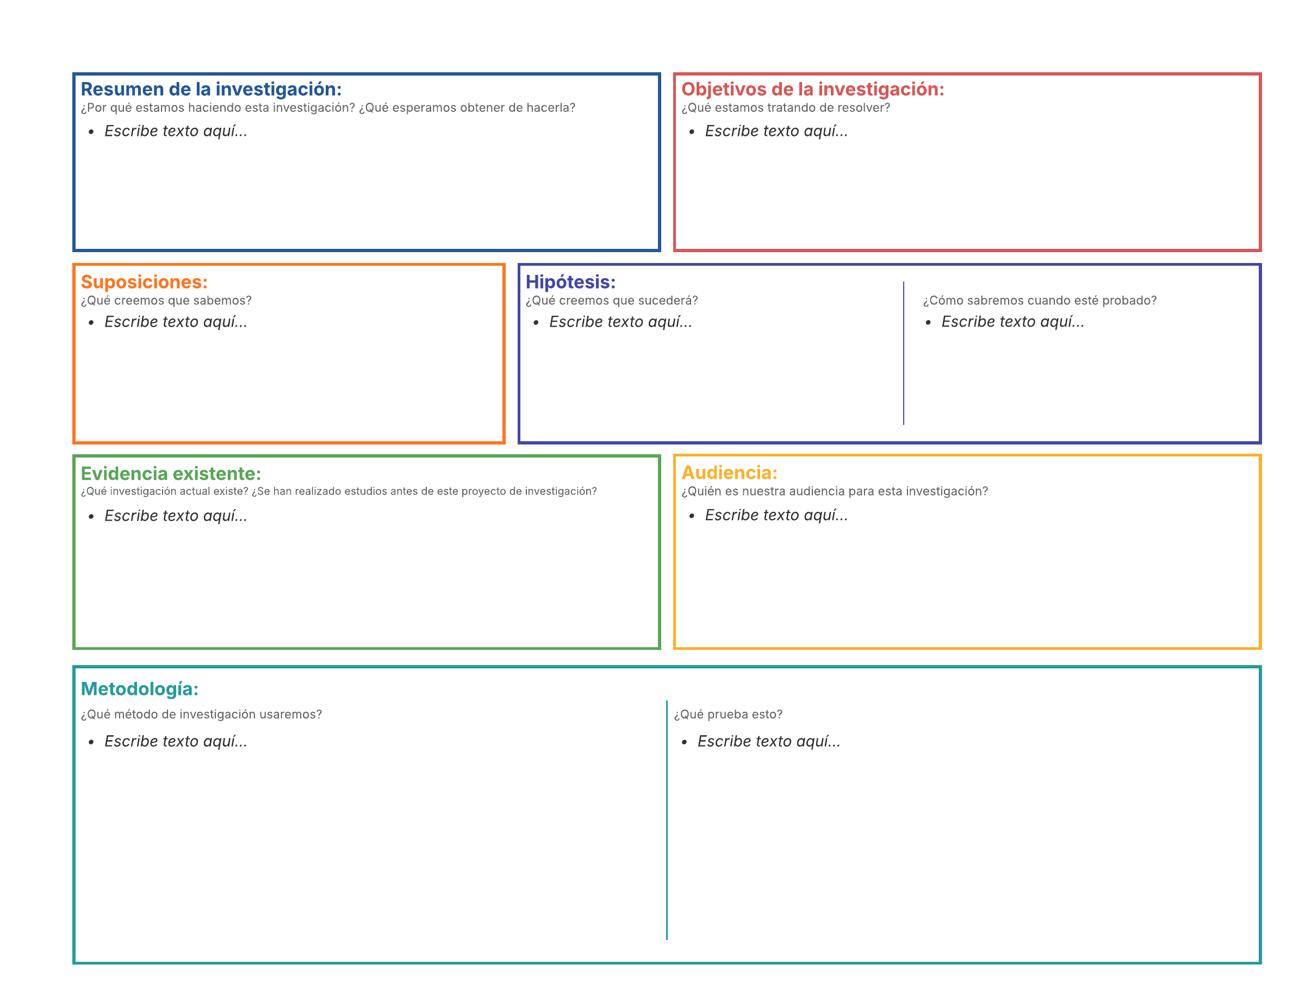Click placeholder text in Evidencia existente box
Viewport: 1305px width, 1008px height.
pos(176,515)
